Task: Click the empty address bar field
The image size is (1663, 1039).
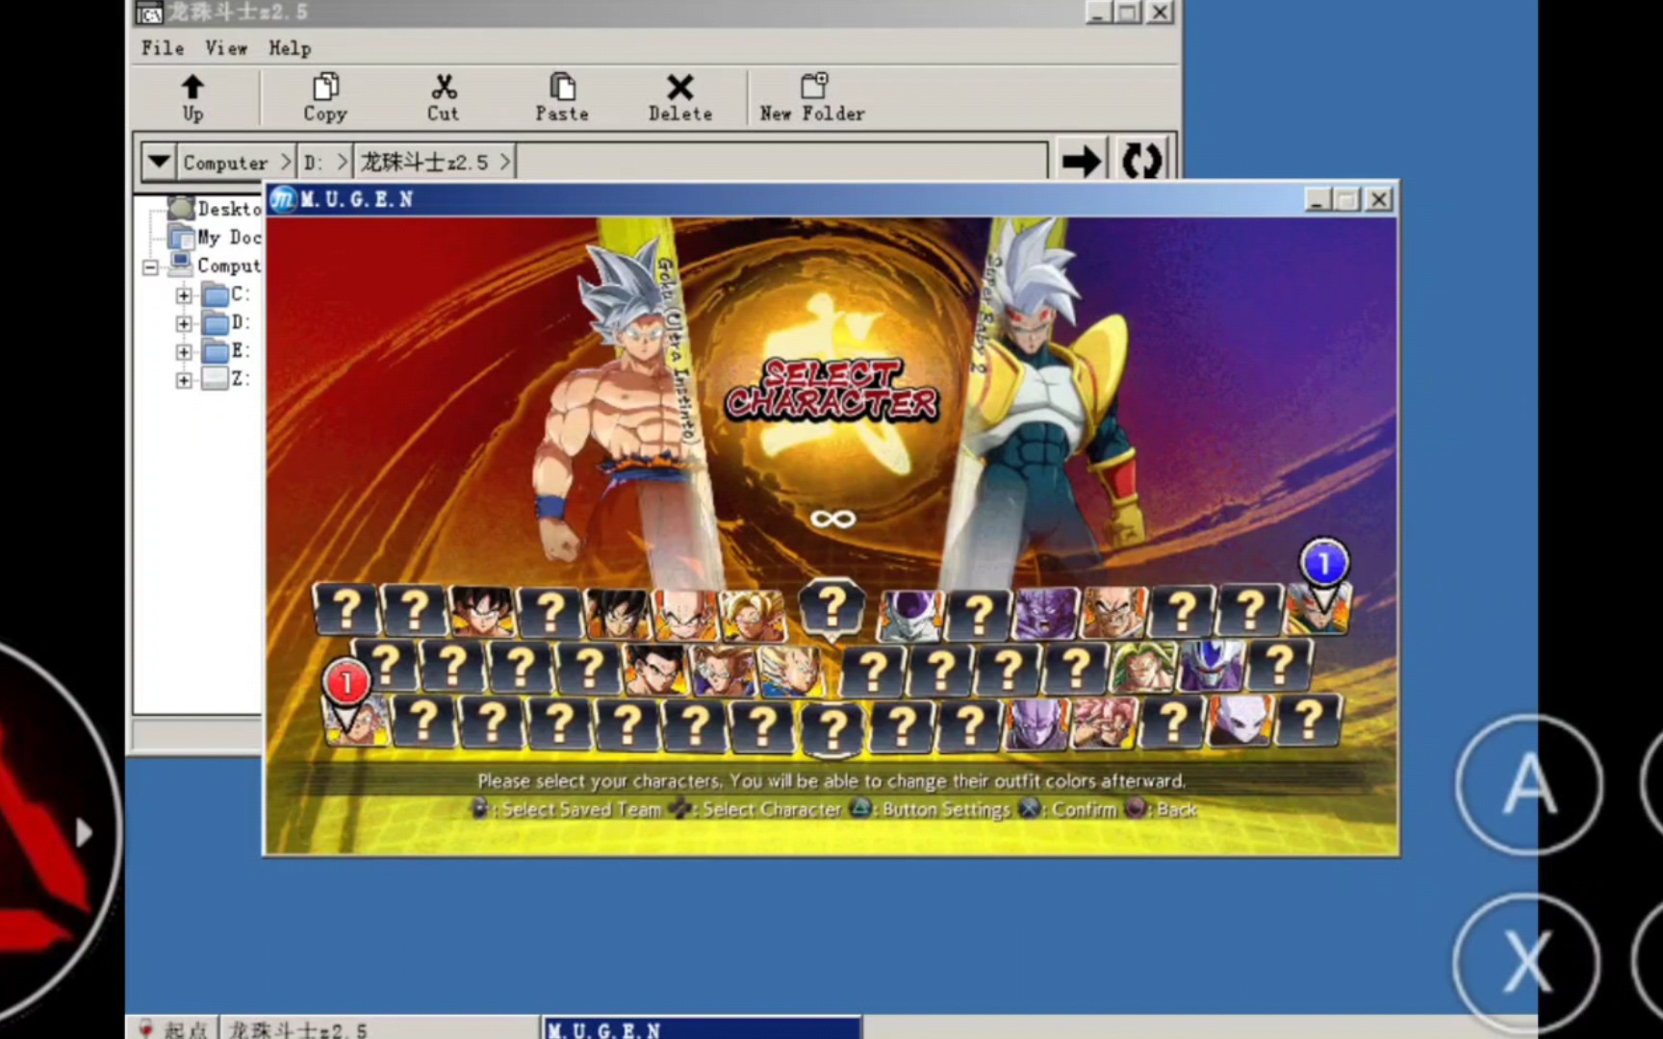Action: (x=781, y=162)
